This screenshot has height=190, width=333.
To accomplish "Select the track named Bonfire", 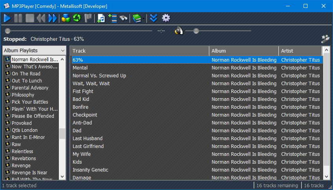I will click(81, 107).
